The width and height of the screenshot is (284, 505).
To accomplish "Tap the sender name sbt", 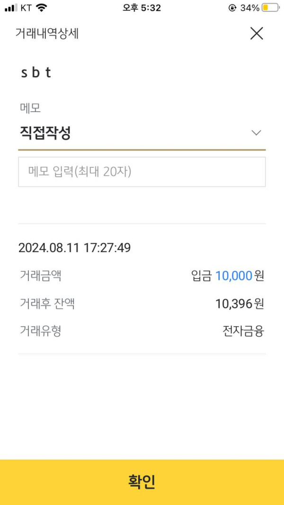I will point(36,73).
